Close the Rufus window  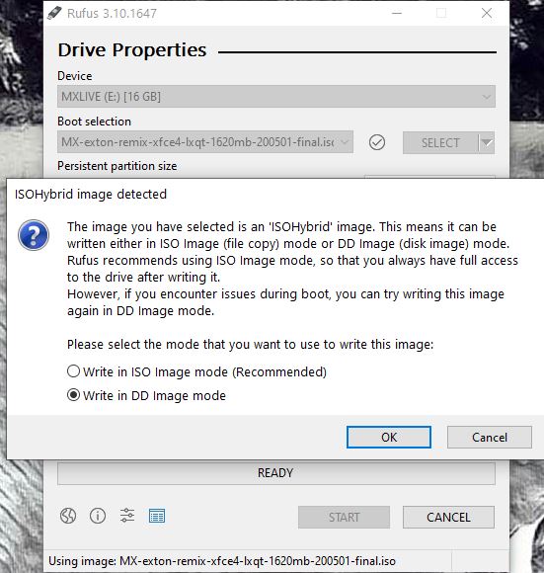click(x=487, y=13)
